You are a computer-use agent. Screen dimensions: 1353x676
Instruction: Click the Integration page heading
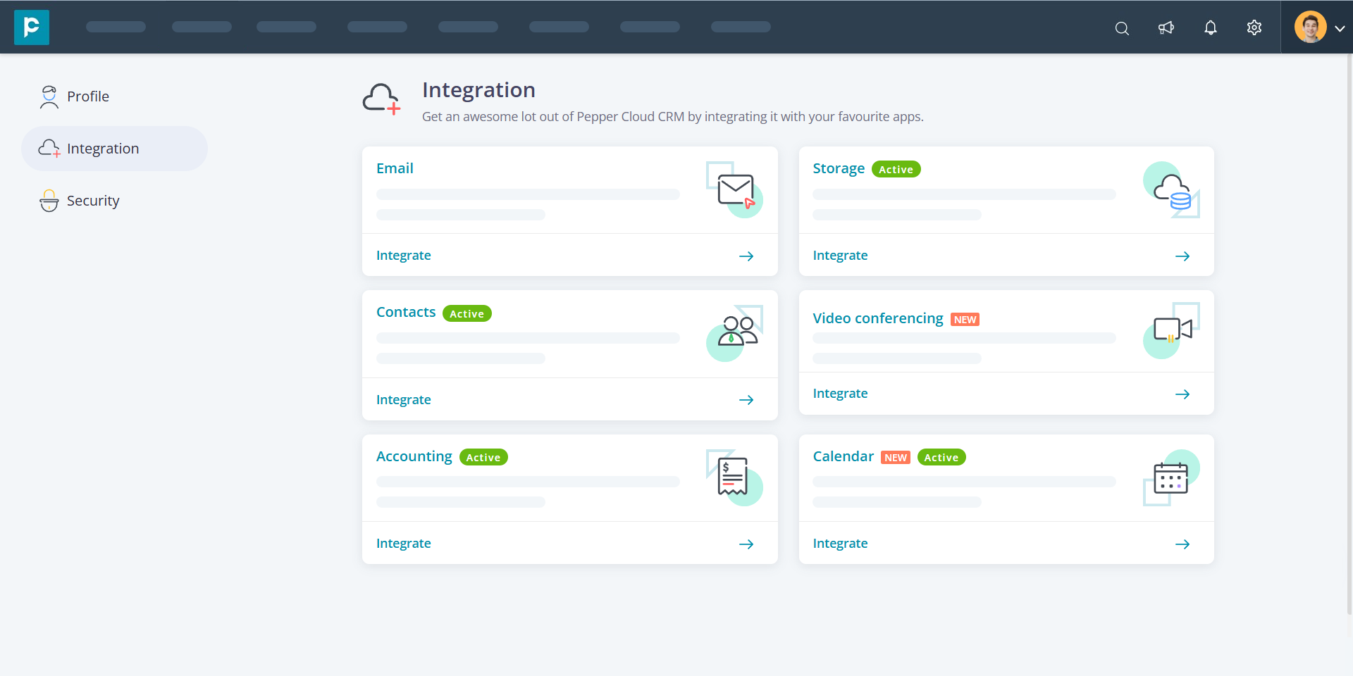point(478,90)
